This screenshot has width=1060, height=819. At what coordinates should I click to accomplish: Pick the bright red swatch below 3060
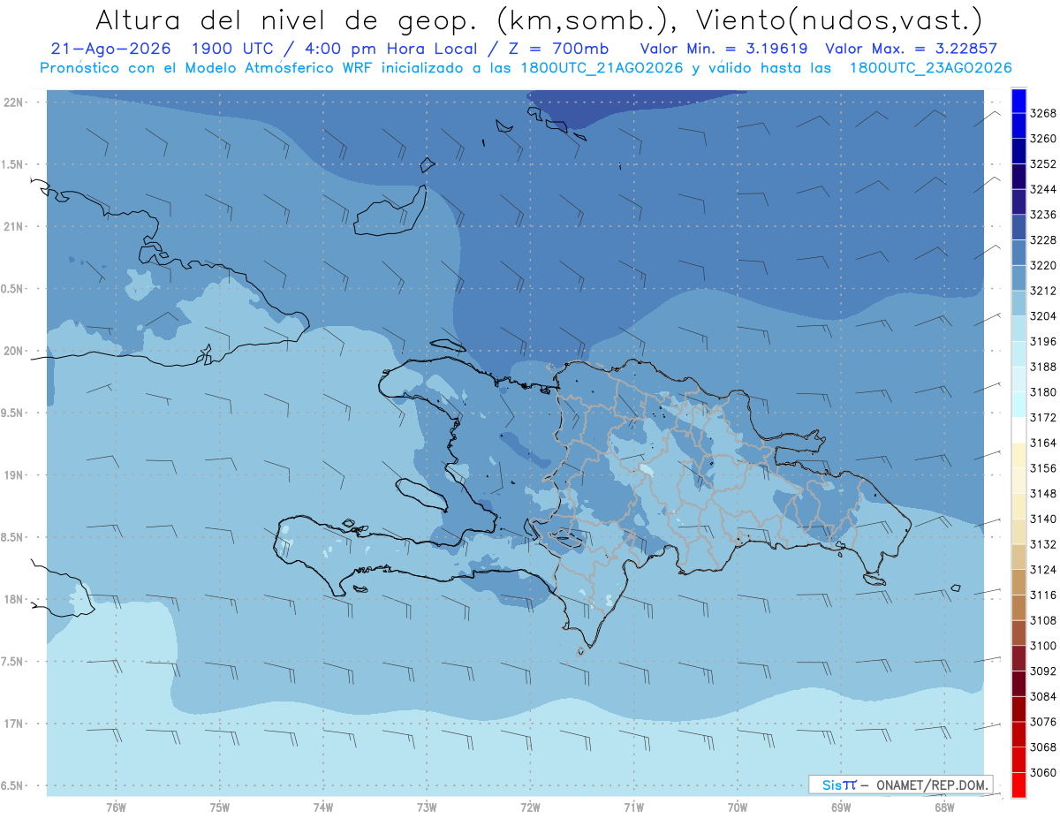(1018, 785)
